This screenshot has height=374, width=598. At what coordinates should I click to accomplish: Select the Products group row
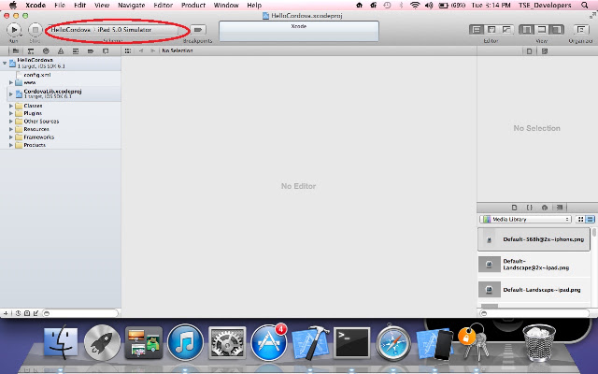pos(61,145)
